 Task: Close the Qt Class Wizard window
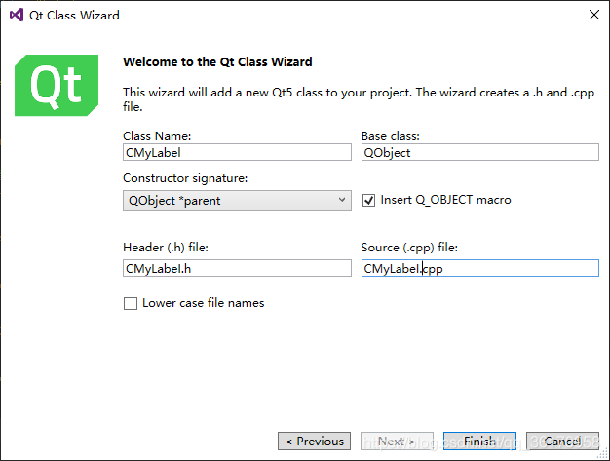[594, 15]
